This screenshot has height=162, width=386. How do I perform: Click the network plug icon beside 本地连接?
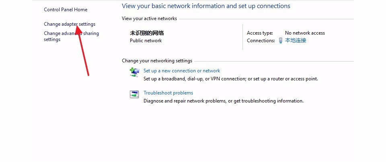click(x=281, y=41)
